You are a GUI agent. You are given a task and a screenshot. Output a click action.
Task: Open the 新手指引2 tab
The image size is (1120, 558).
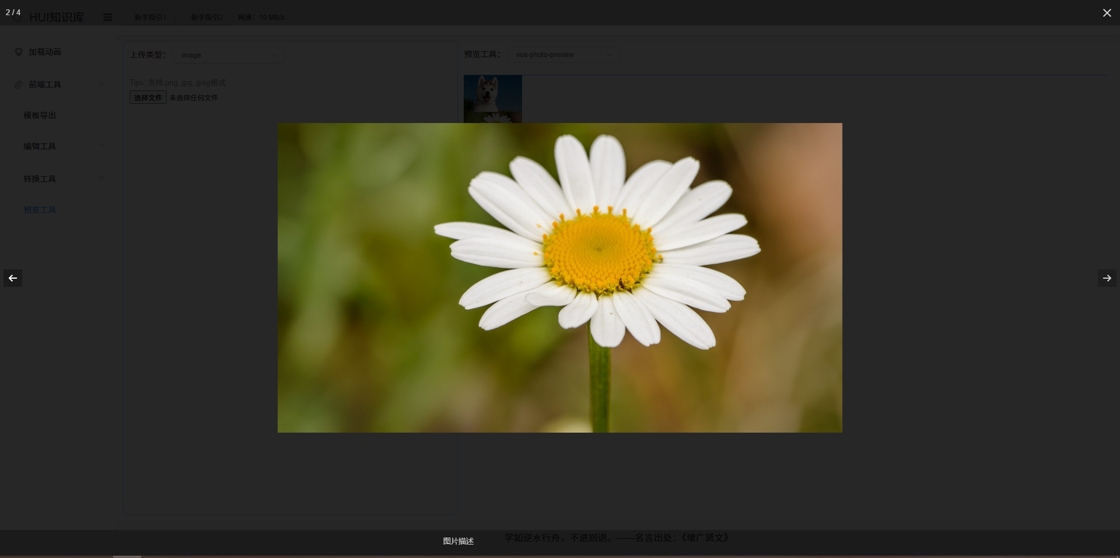(x=207, y=17)
